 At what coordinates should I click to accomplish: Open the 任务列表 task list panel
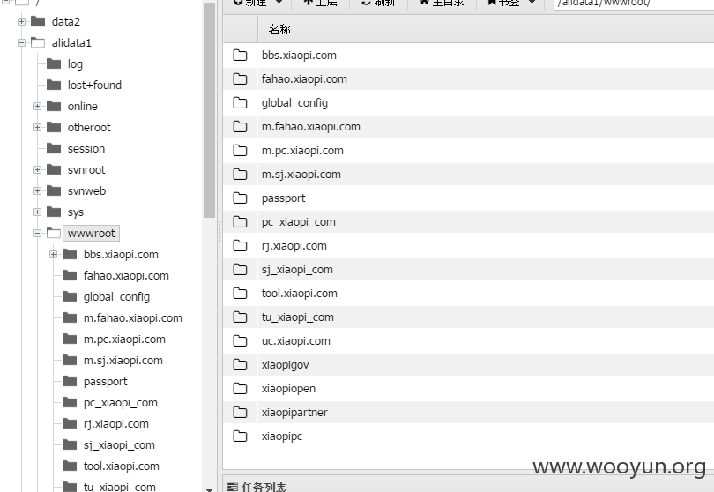257,487
